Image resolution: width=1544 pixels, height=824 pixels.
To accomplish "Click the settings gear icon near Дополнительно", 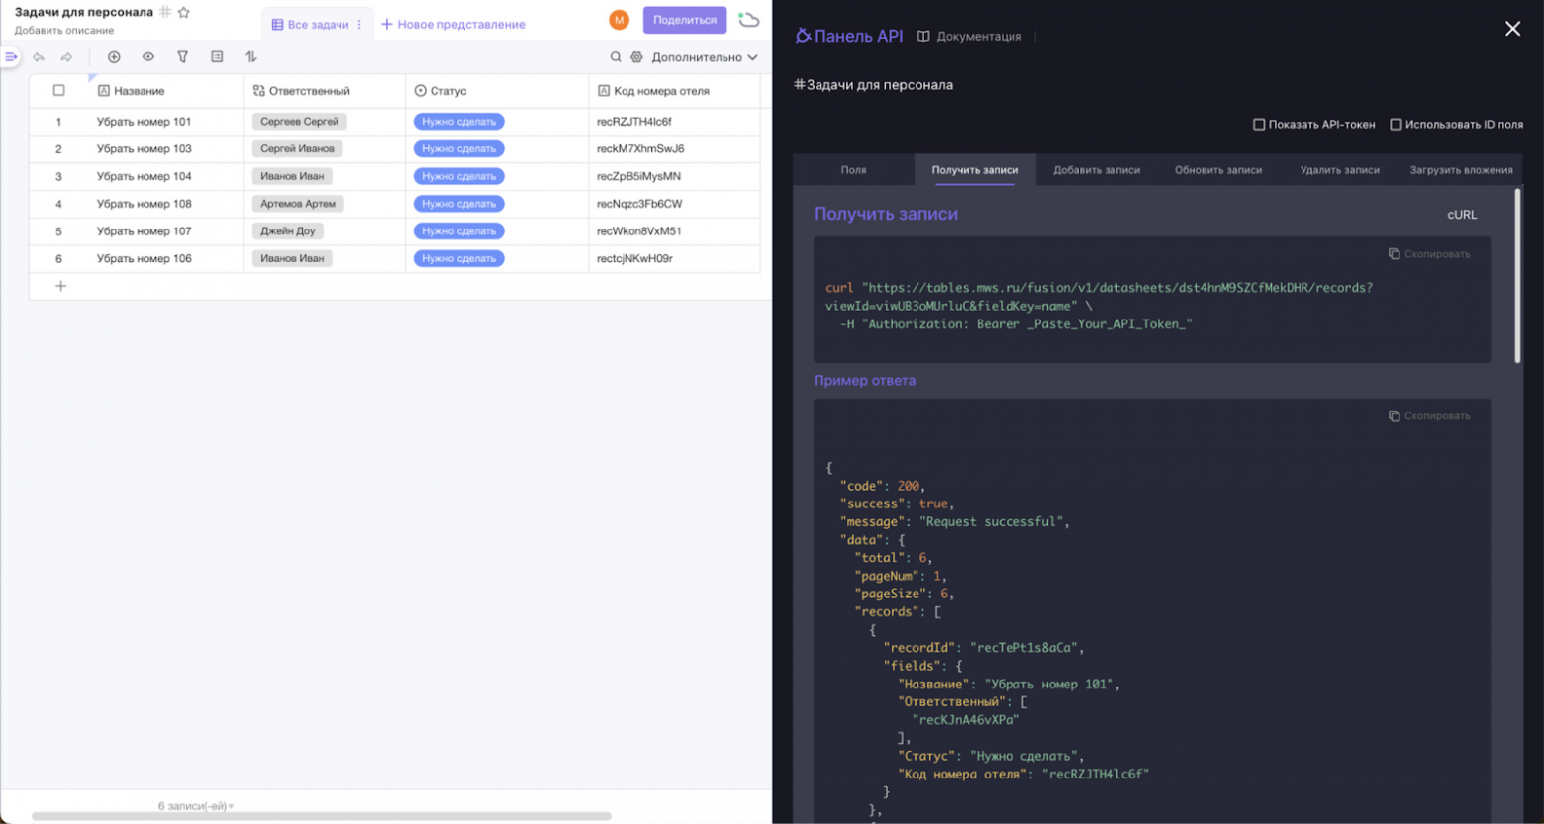I will pos(639,57).
